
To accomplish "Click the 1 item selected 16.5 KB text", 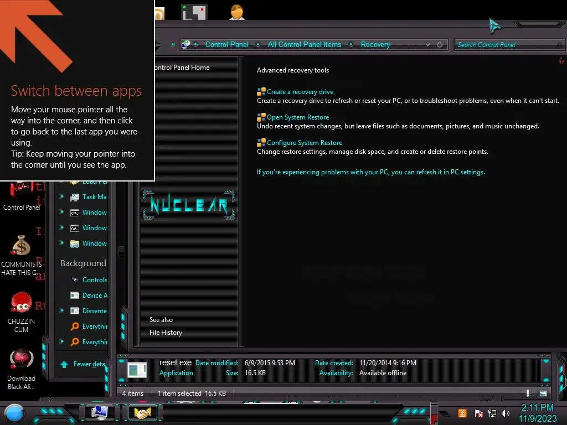I will 192,393.
